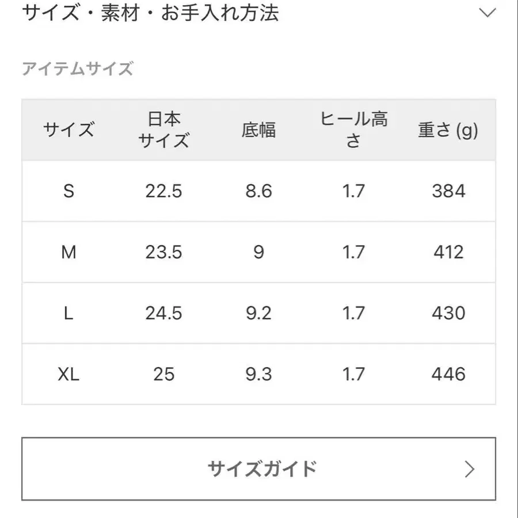518x518 pixels.
Task: Select the サイズ・素材・お手入れ方法 heading
Action: pos(151,13)
